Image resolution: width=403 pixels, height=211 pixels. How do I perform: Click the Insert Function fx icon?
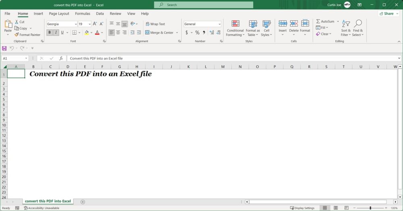point(61,58)
